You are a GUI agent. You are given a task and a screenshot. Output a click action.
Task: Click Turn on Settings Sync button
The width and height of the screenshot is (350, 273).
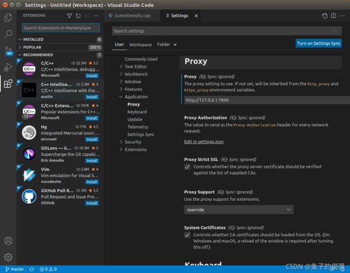tap(319, 43)
